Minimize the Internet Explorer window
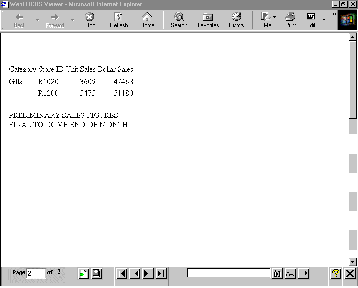The height and width of the screenshot is (288, 358). [x=336, y=4]
